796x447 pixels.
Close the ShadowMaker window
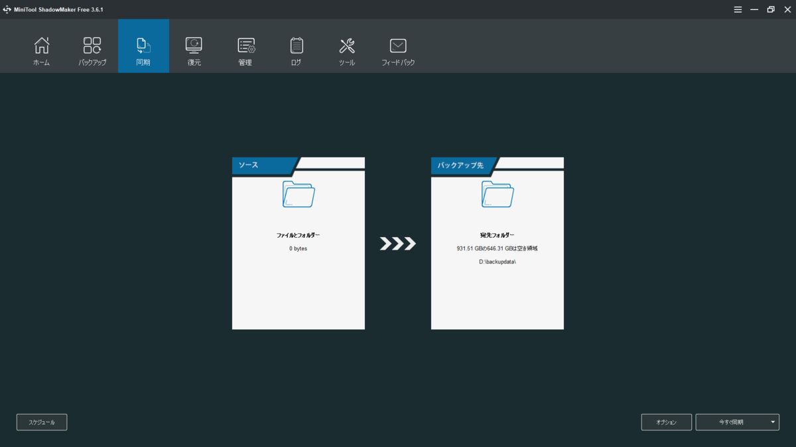coord(787,9)
